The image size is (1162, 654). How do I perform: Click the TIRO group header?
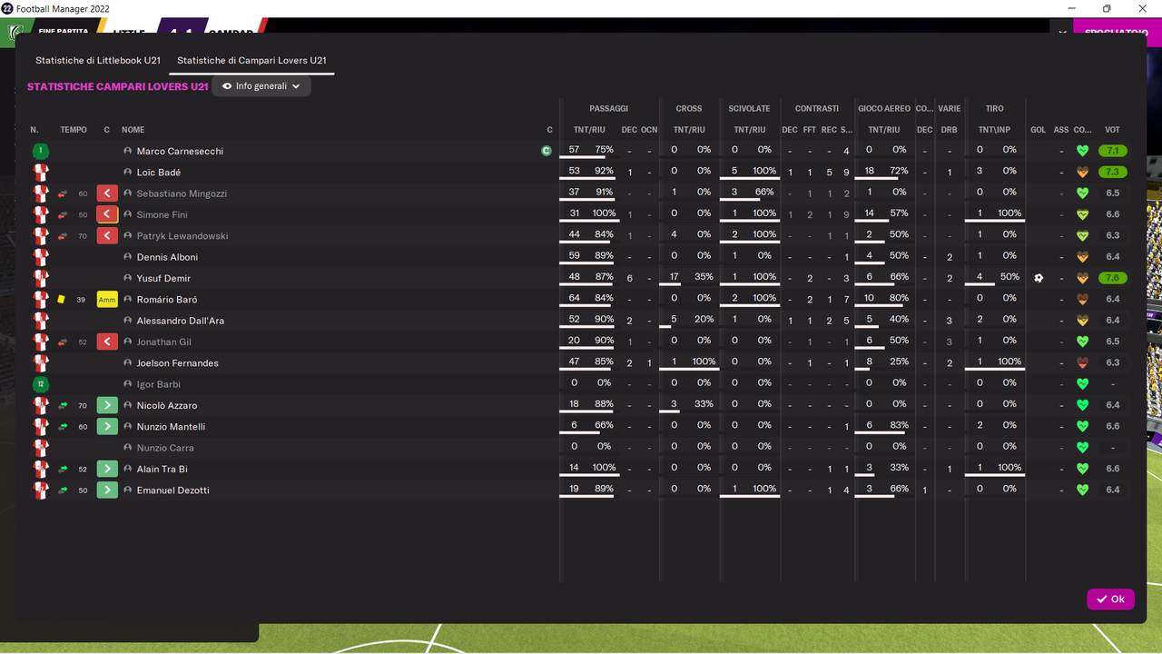(x=994, y=109)
